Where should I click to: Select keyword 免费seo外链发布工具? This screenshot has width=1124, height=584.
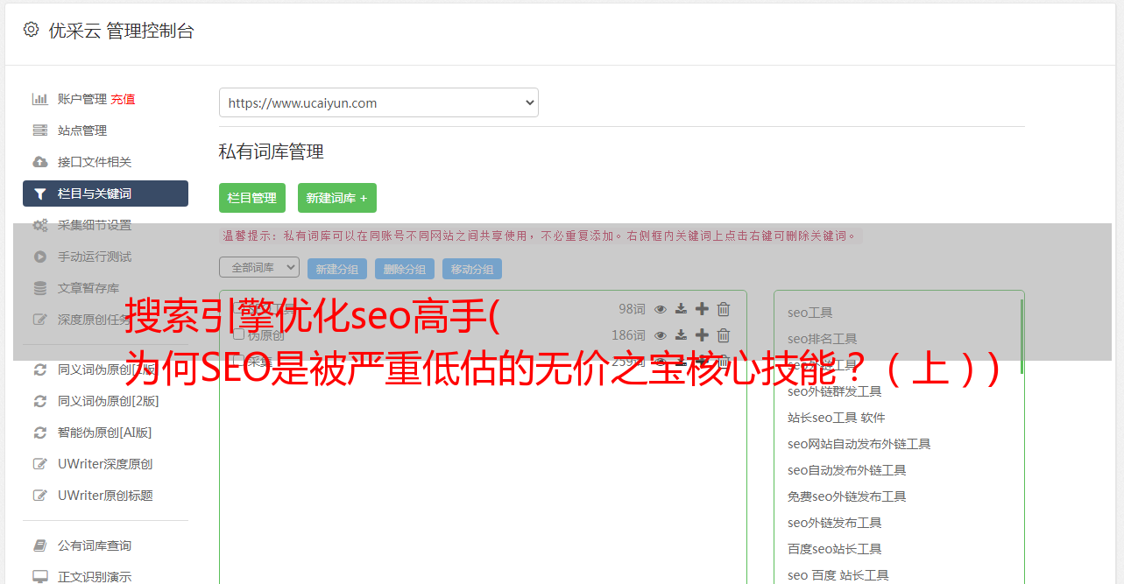coord(847,496)
